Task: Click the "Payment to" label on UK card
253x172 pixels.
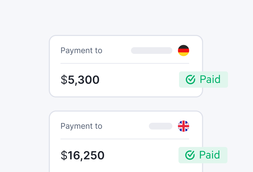Action: [x=81, y=126]
